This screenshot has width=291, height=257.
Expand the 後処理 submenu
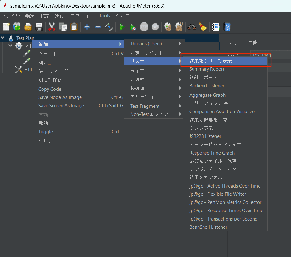click(154, 88)
